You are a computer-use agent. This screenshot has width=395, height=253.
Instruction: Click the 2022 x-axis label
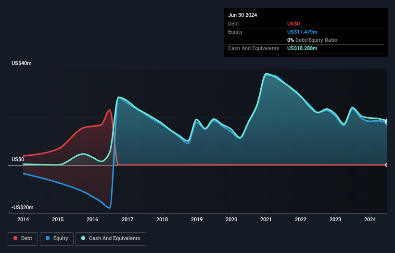tap(301, 219)
